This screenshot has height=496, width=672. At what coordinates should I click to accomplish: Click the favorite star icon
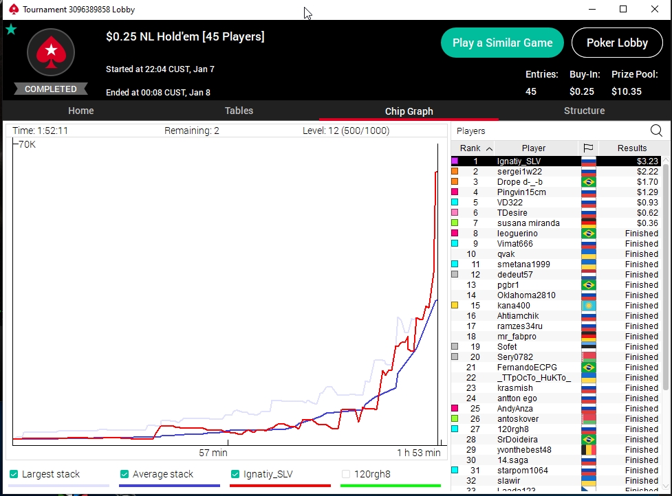tap(11, 30)
